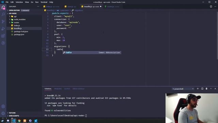The width and height of the screenshot is (218, 123).
Task: Open Run and Debug view
Action: tap(3, 29)
